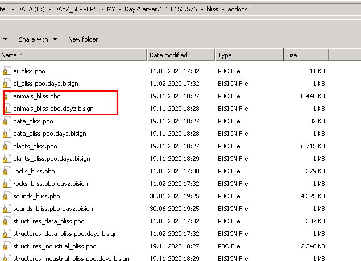Click the ai_bliss.pbo file icon

pos(7,71)
